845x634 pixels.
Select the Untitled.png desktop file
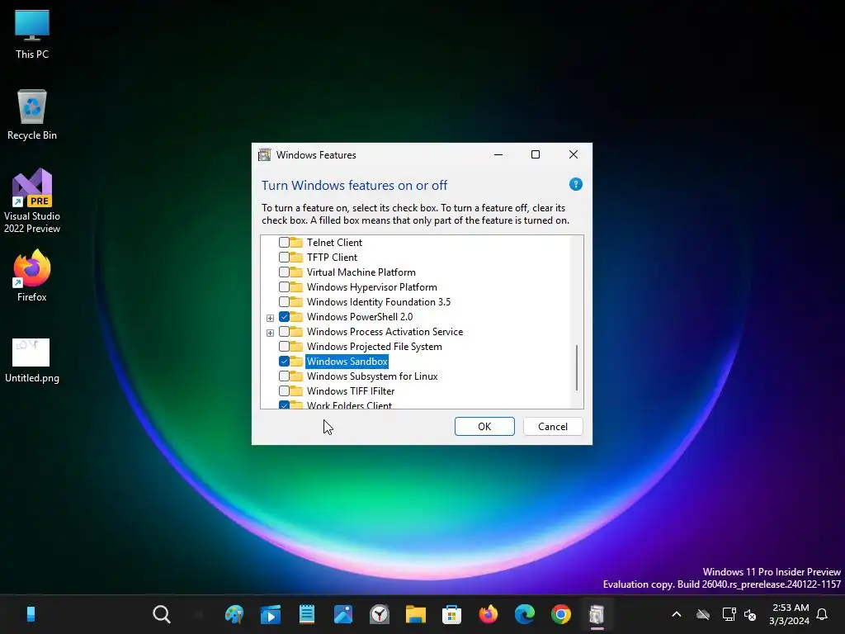(x=32, y=360)
